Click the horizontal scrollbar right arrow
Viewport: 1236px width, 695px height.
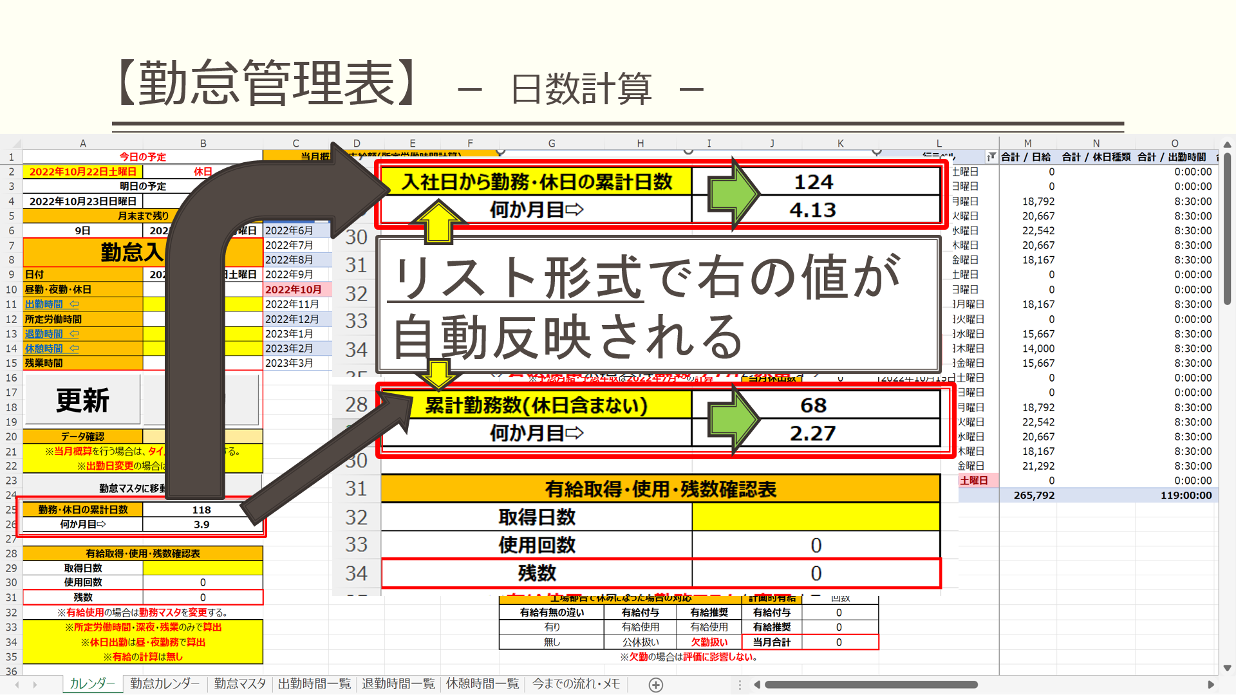[x=1210, y=685]
